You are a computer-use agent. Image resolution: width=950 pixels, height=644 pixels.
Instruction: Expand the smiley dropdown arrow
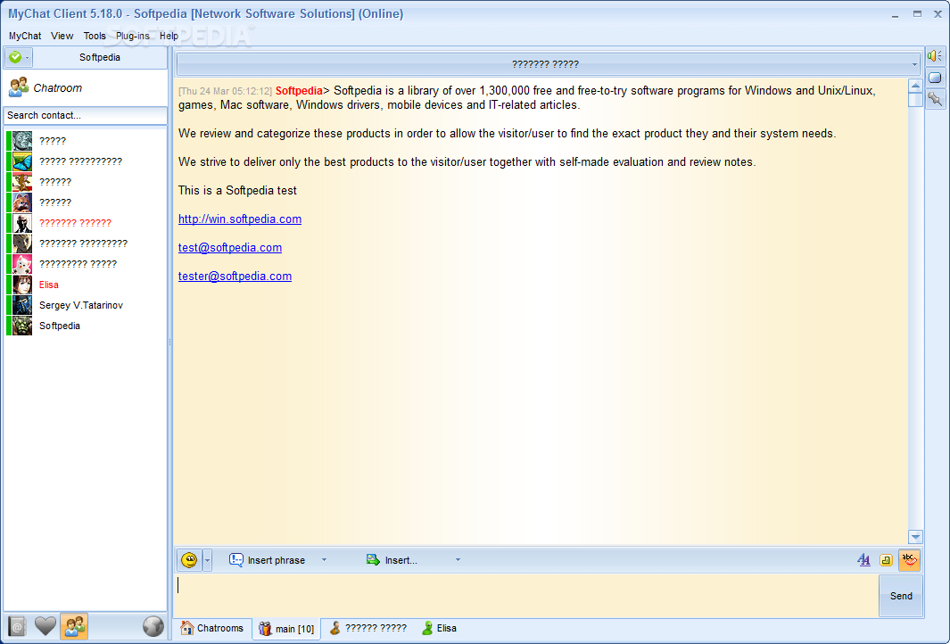coord(207,560)
